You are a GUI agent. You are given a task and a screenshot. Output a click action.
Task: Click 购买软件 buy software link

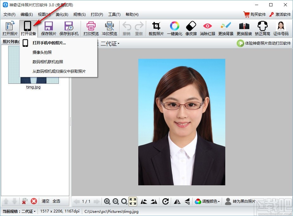pyautogui.click(x=254, y=14)
